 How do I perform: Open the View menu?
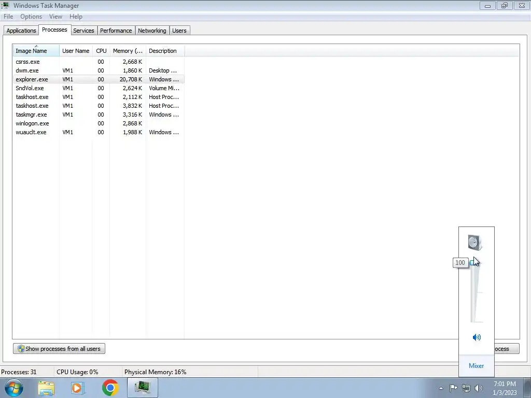coord(55,17)
